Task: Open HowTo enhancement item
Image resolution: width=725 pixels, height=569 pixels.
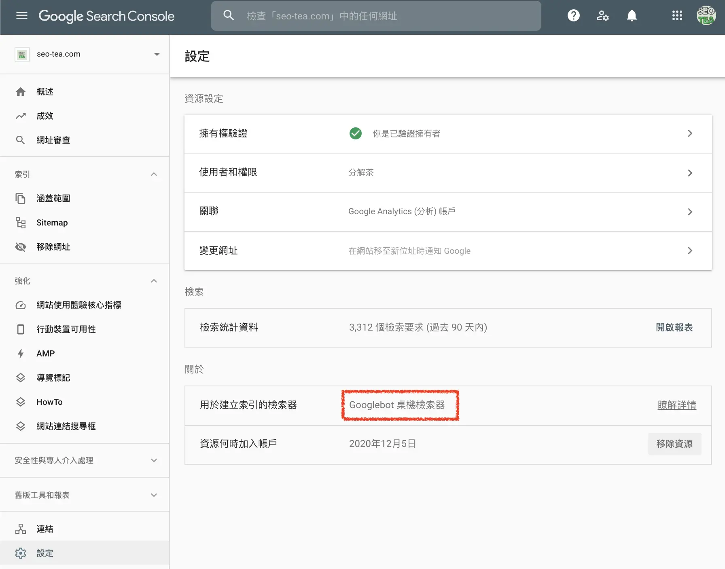Action: 85,402
